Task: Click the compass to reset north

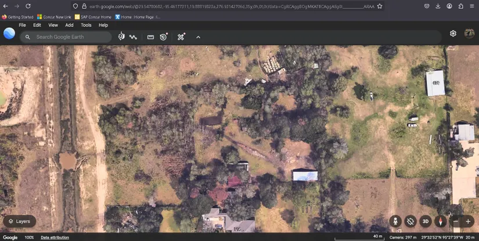Action: (441, 221)
